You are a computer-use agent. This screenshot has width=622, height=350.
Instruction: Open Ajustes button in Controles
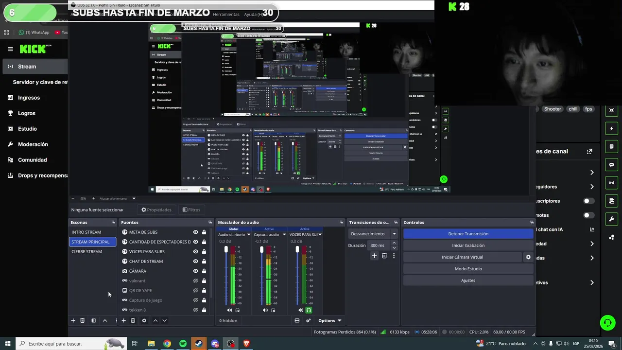468,280
